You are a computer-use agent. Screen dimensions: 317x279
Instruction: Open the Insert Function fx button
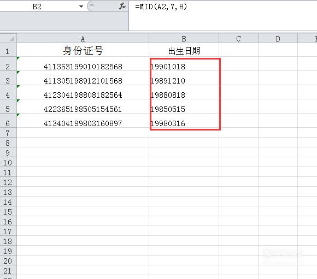pos(122,6)
